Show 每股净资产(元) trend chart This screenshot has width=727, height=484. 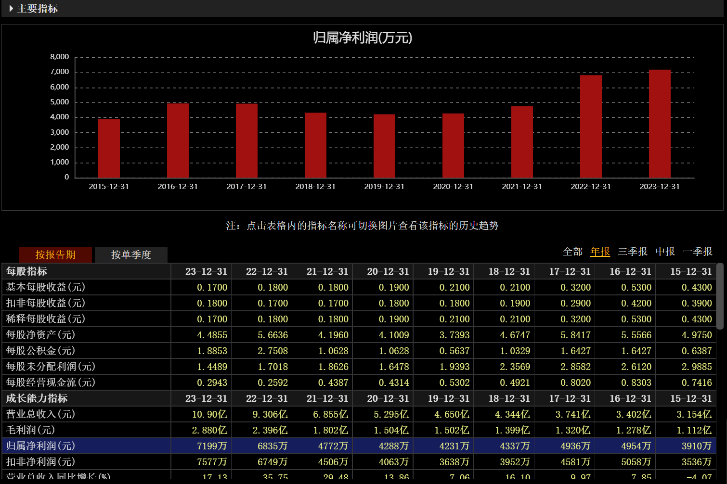[40, 335]
